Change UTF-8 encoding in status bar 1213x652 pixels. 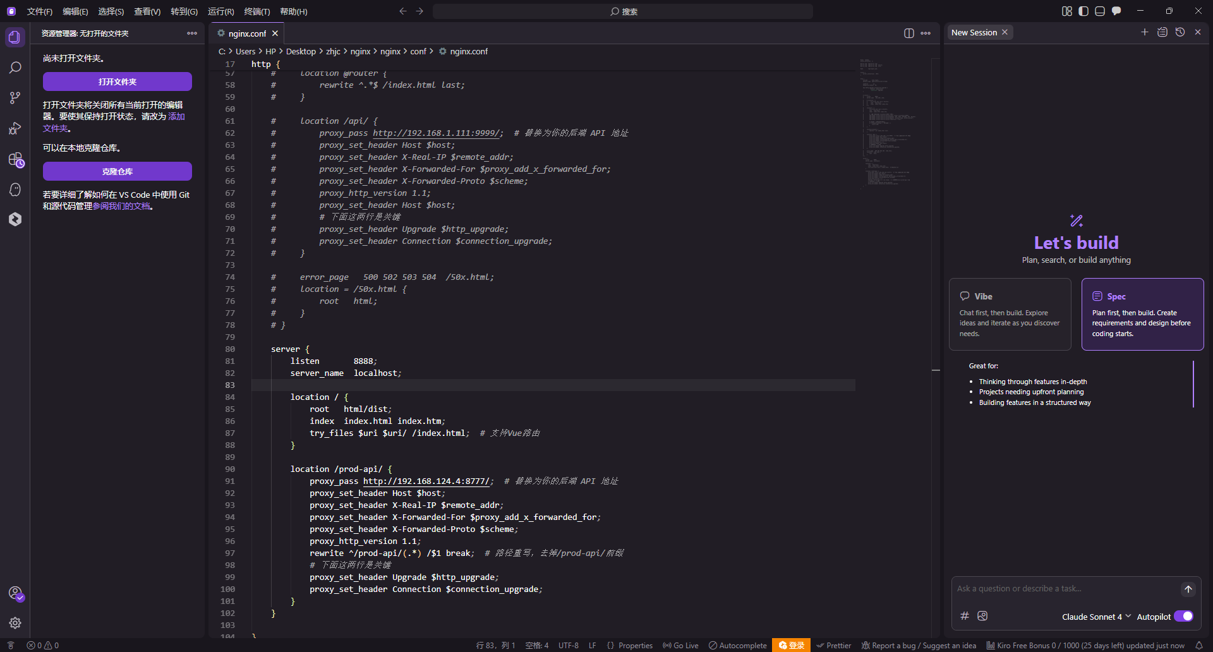coord(569,646)
